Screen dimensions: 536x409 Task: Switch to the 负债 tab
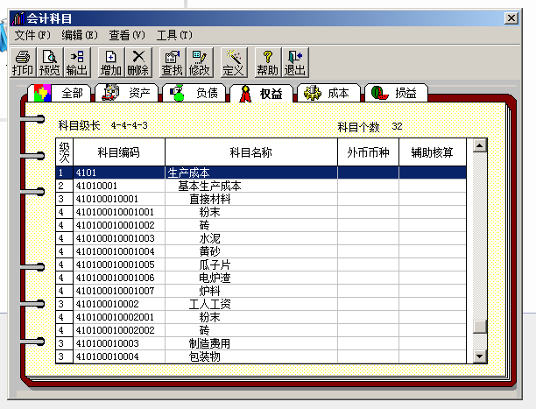(194, 93)
